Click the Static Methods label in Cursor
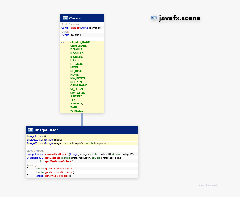This screenshot has height=197, width=240. [x=70, y=24]
